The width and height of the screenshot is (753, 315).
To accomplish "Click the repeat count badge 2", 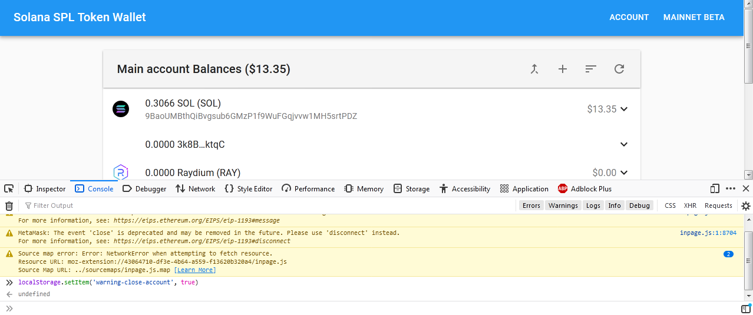I will click(x=728, y=254).
